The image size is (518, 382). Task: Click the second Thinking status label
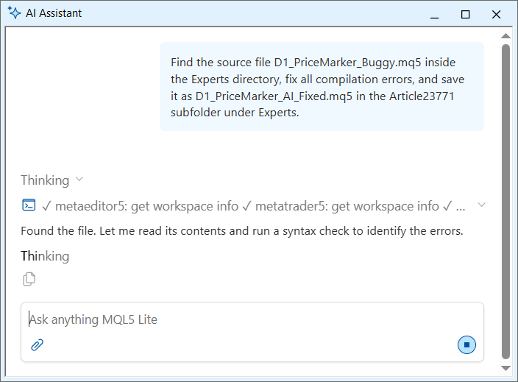click(x=45, y=256)
